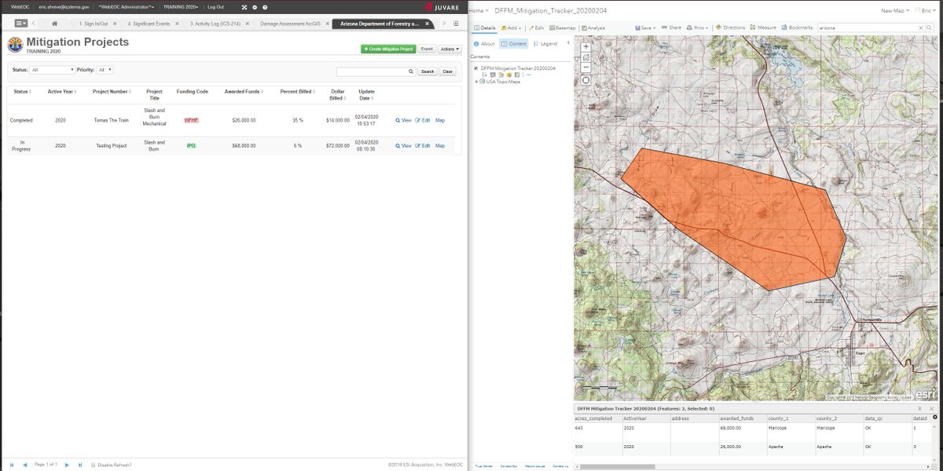Share the map
Image resolution: width=943 pixels, height=471 pixels.
click(x=672, y=27)
